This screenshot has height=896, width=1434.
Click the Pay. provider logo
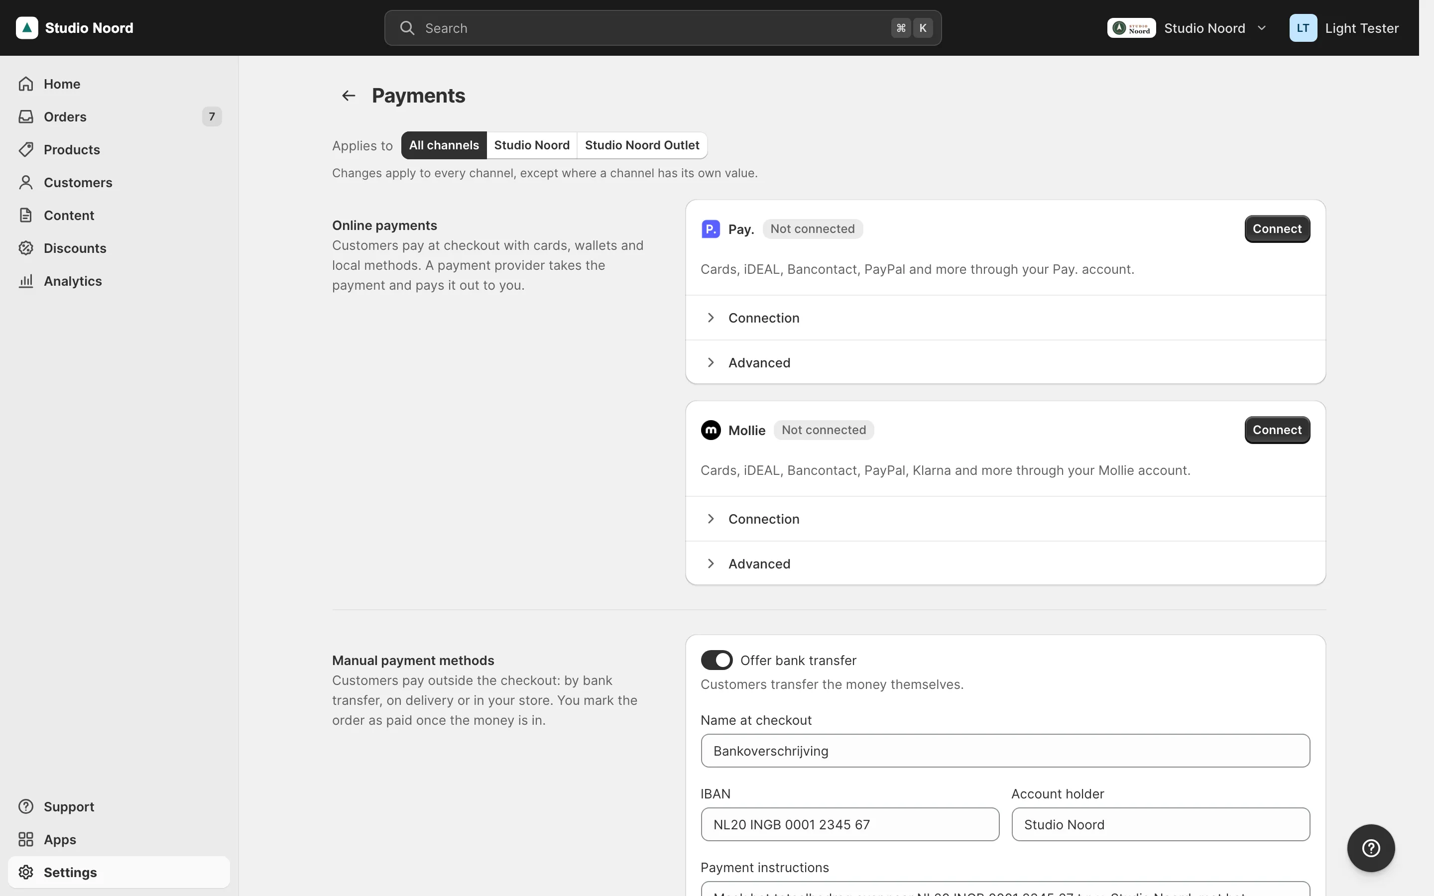[x=711, y=229]
